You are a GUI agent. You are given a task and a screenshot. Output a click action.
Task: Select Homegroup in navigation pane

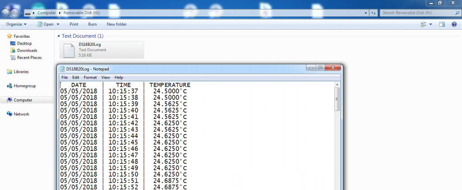25,86
